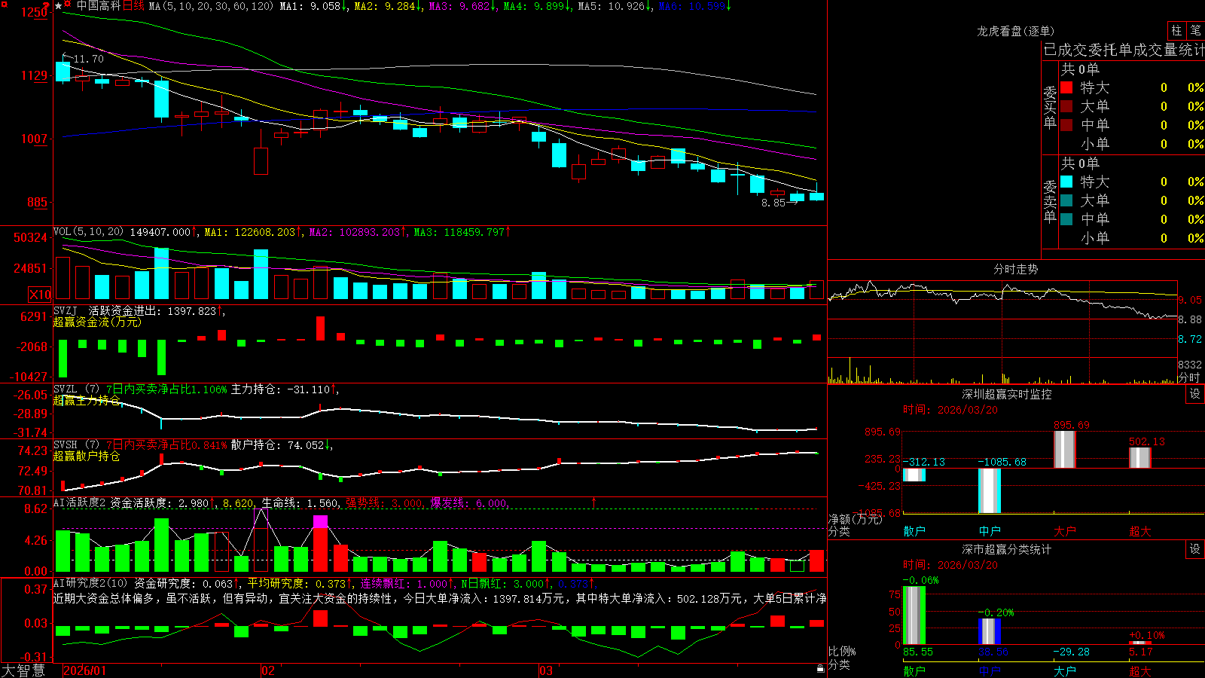Viewport: 1205px width, 678px height.
Task: Click the 分时走势 panel title
Action: 1015,269
